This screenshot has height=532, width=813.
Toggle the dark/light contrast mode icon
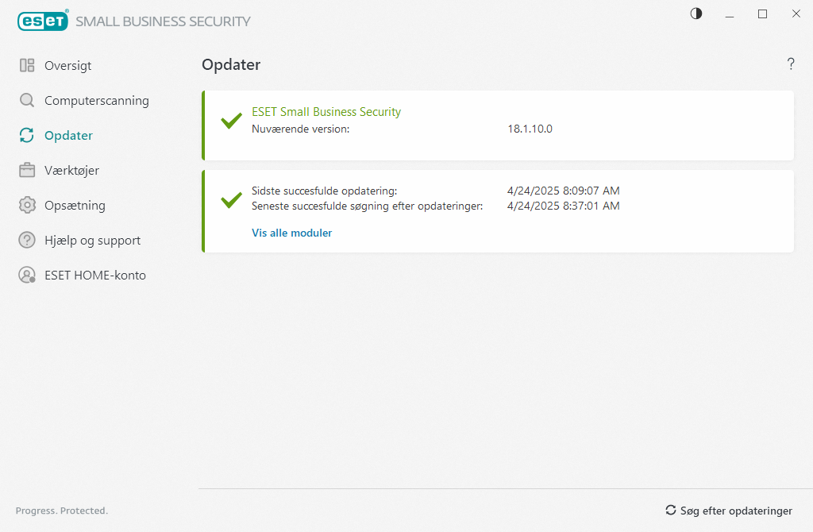[696, 14]
